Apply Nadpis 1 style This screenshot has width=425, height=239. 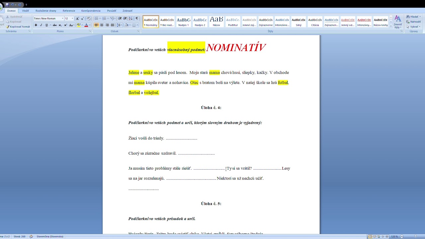point(183,22)
